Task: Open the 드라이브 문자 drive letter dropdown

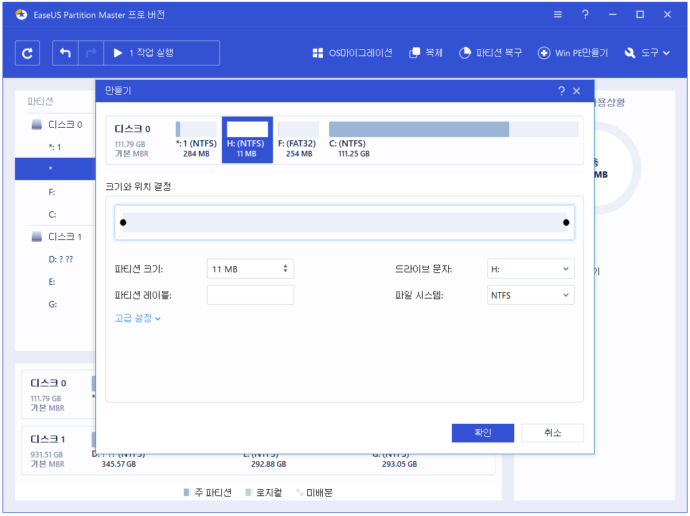Action: tap(530, 269)
